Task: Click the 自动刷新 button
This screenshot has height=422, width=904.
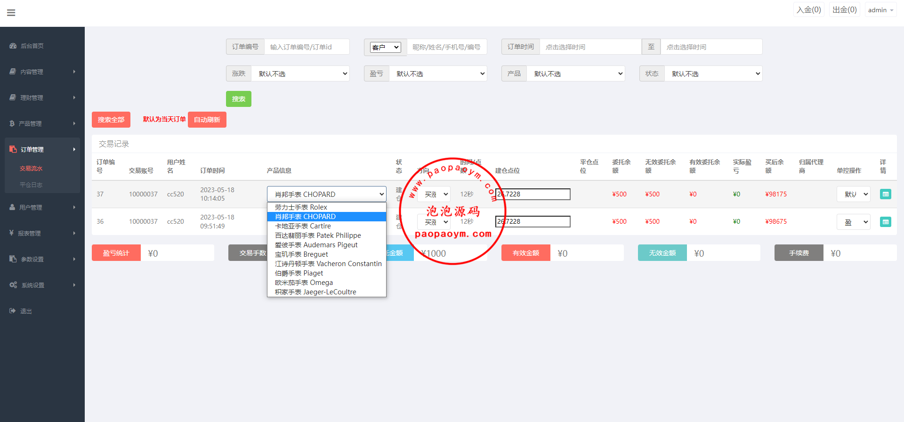Action: [207, 120]
